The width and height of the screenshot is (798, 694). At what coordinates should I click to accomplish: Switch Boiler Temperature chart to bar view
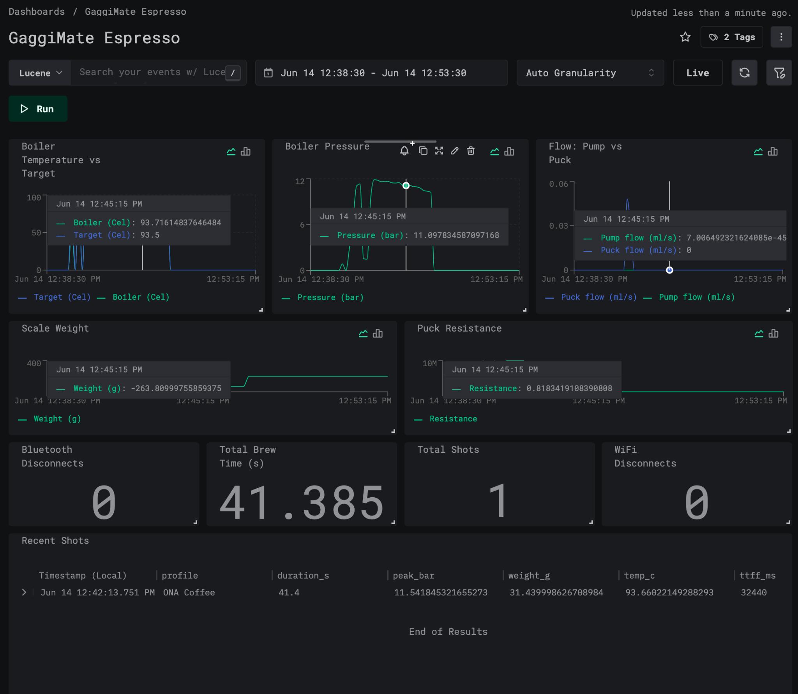point(245,152)
